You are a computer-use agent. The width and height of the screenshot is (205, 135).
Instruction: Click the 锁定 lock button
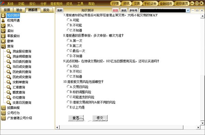click(x=115, y=10)
